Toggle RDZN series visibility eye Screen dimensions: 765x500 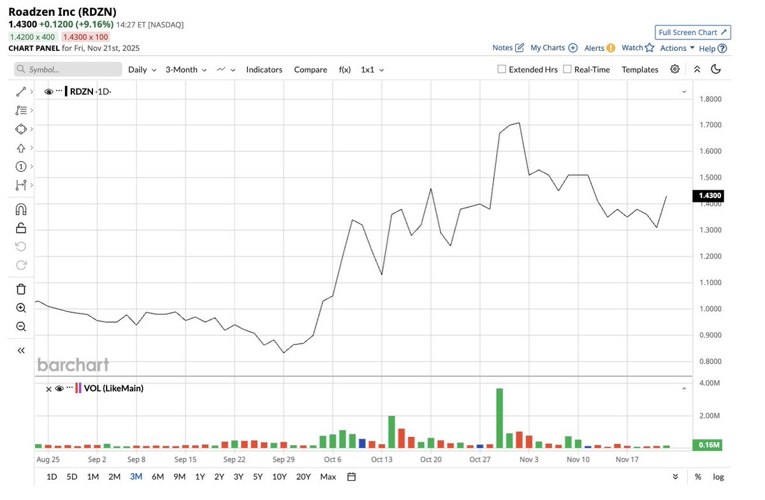(x=48, y=92)
